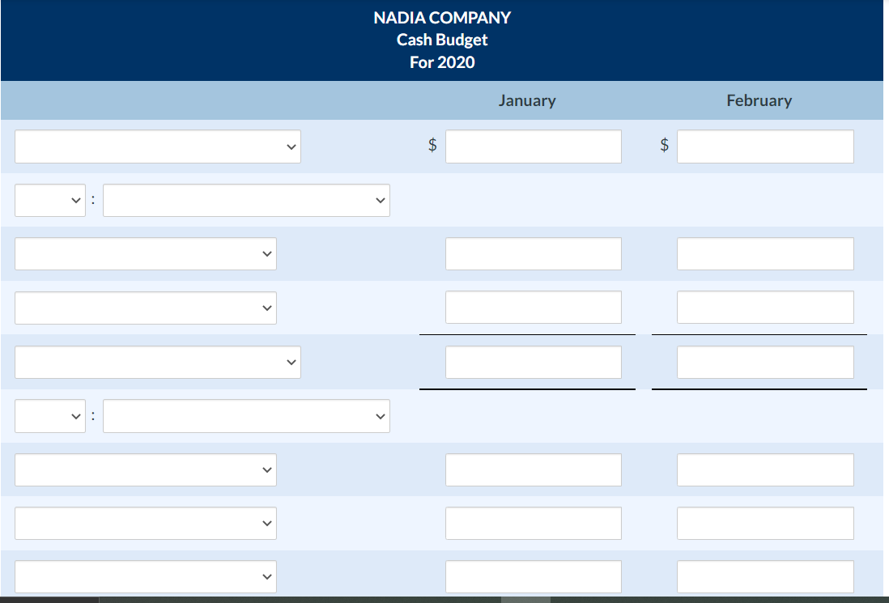The width and height of the screenshot is (889, 603).
Task: Click the January column header
Action: click(527, 100)
